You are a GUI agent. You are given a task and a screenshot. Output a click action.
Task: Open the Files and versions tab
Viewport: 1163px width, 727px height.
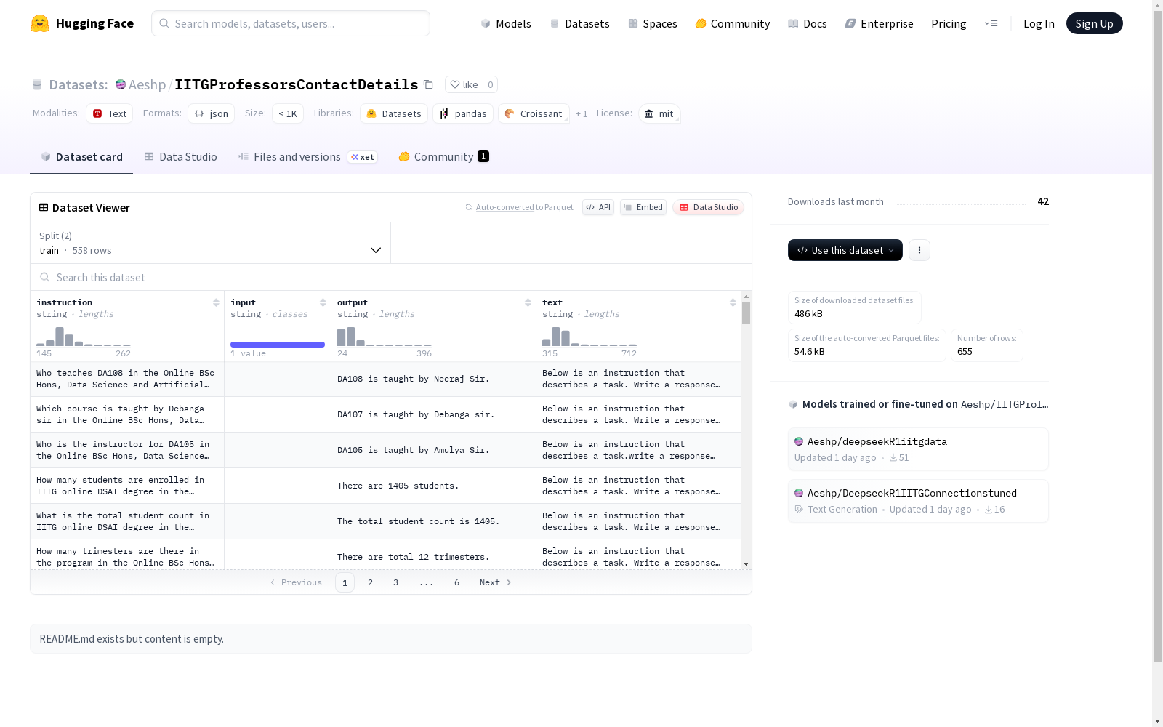click(x=307, y=156)
